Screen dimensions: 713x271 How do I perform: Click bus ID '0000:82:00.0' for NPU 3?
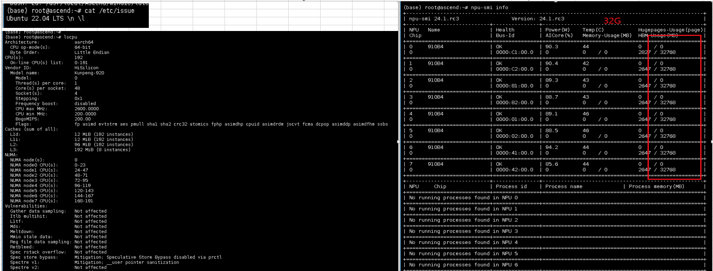pyautogui.click(x=515, y=103)
